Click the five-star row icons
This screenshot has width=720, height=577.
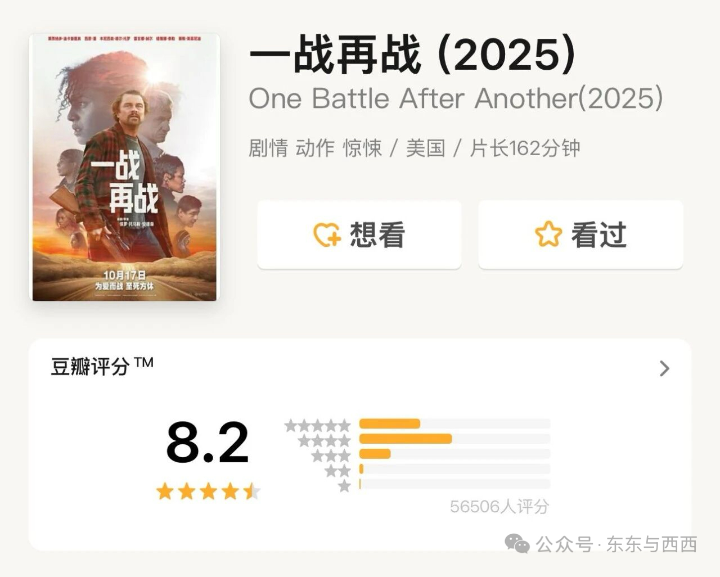click(318, 425)
